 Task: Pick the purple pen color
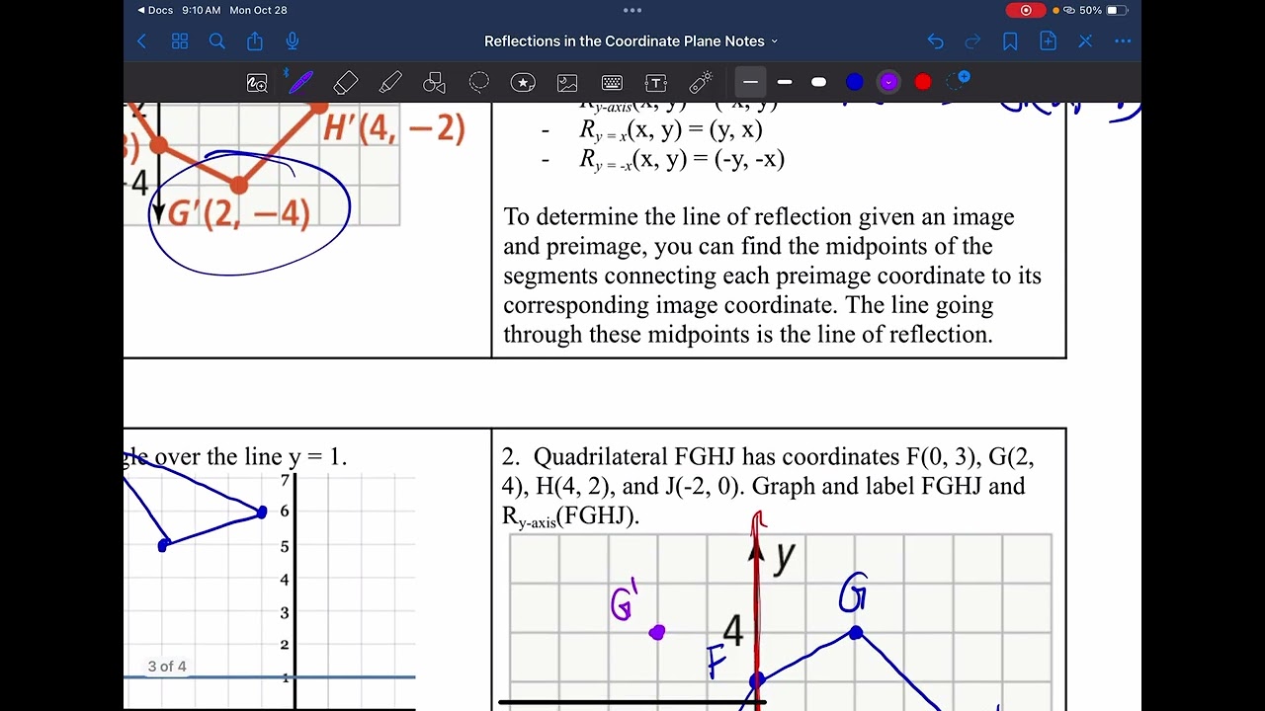pyautogui.click(x=888, y=82)
